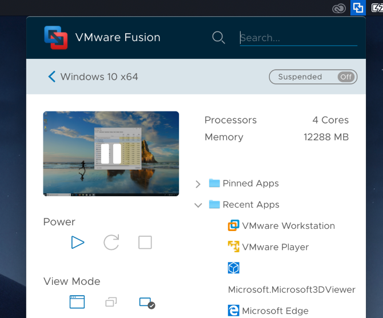
Task: Toggle the Suspended Off switch
Action: (345, 77)
